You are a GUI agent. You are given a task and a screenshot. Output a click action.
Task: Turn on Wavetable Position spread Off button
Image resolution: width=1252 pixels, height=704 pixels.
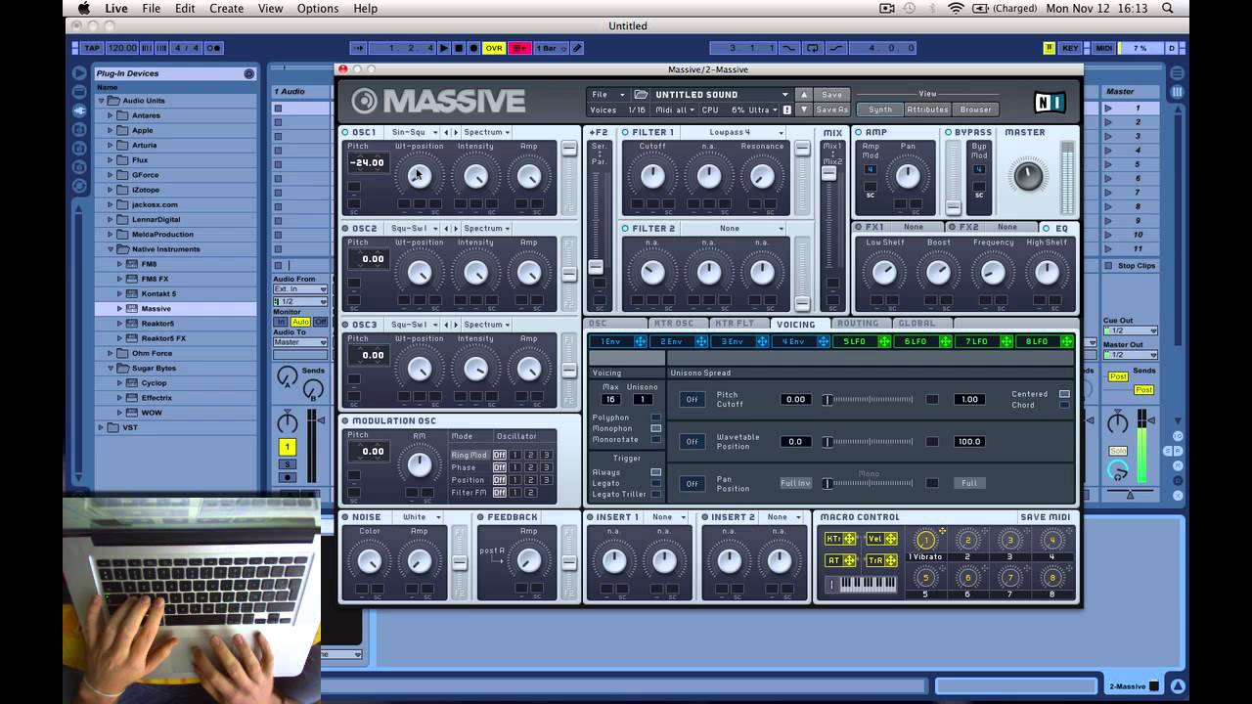coord(692,442)
